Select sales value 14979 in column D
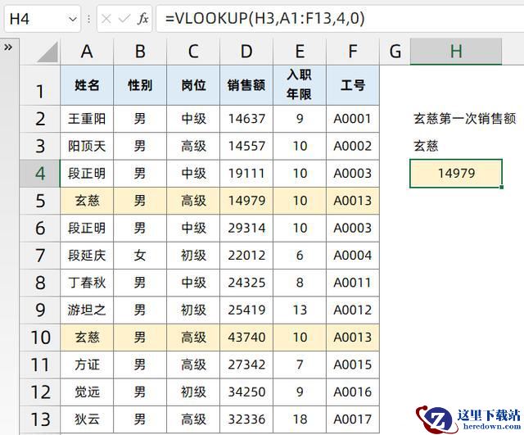 [x=246, y=201]
